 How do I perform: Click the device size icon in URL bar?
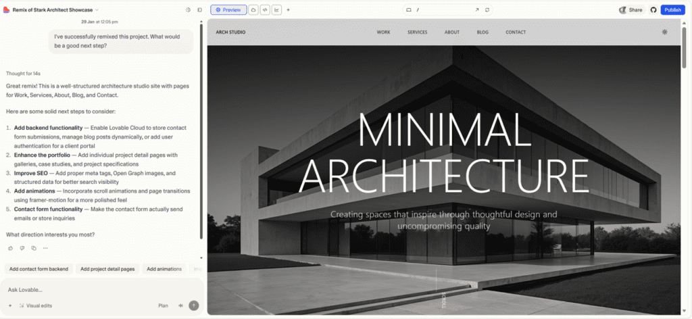[x=408, y=9]
